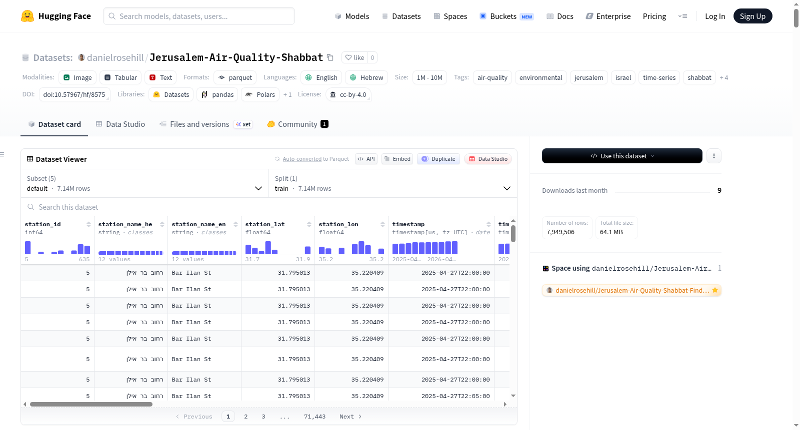Click the sort icon on station_name_he column

(162, 224)
